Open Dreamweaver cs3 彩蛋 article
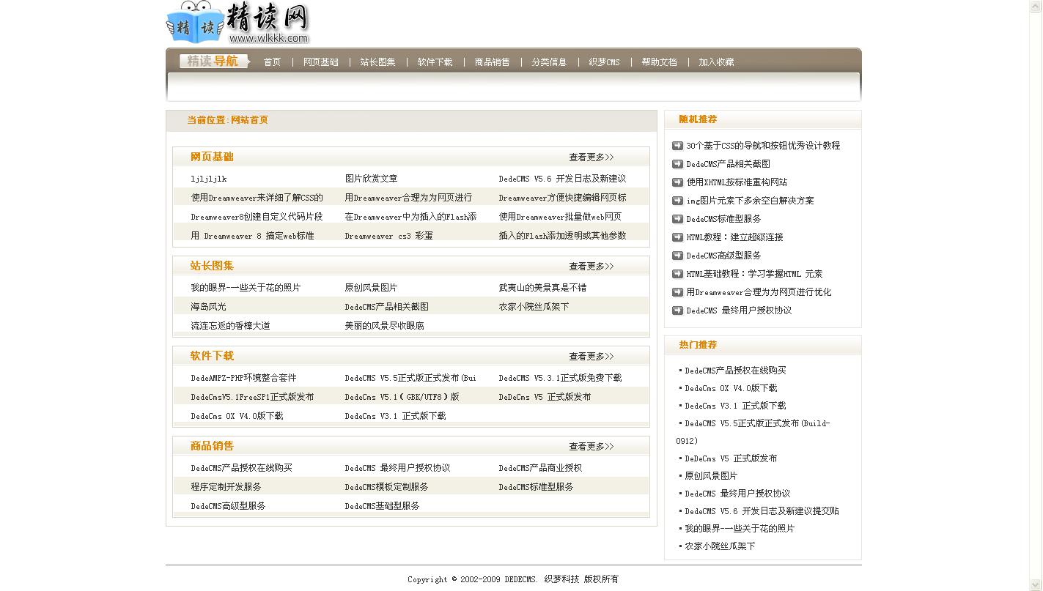1043x591 pixels. click(x=388, y=236)
